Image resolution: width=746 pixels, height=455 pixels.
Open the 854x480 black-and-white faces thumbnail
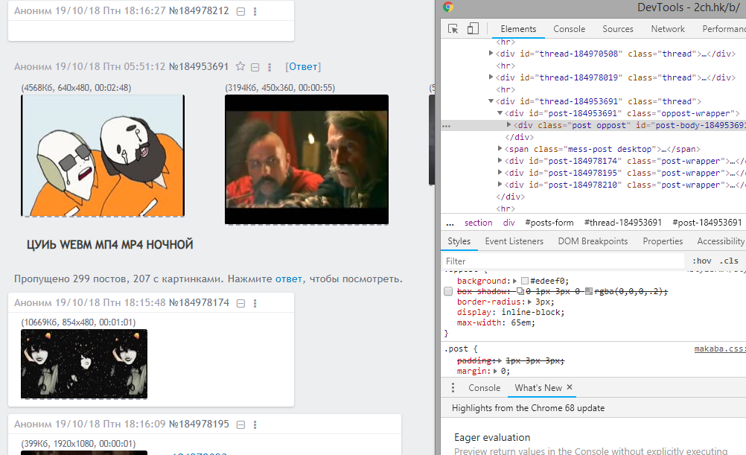pyautogui.click(x=84, y=363)
